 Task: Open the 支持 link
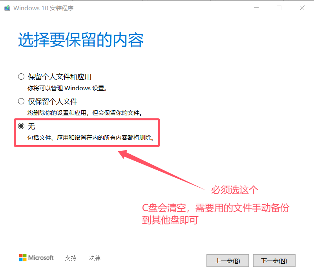click(x=71, y=258)
